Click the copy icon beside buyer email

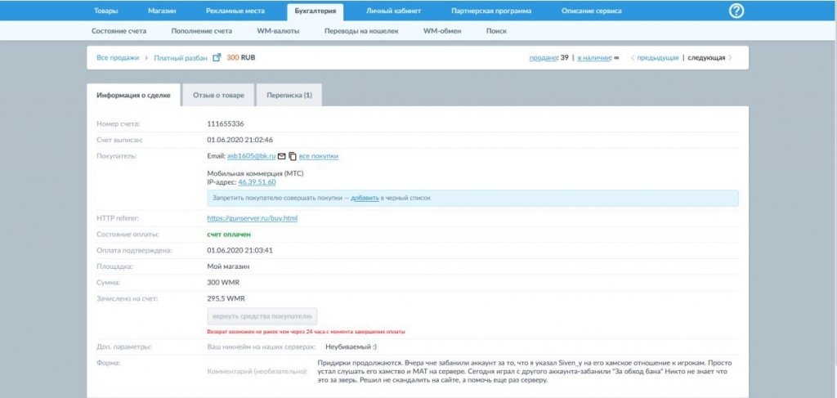click(x=292, y=156)
